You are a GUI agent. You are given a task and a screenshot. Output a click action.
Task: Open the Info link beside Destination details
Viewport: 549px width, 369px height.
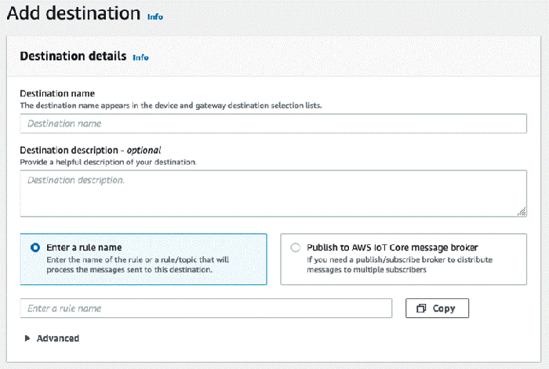(x=140, y=57)
